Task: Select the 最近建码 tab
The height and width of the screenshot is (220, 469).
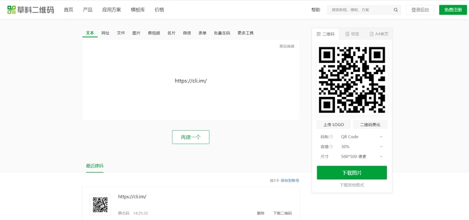Action: coord(94,166)
